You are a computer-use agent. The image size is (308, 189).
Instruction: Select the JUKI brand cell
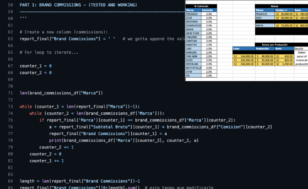coord(193,48)
